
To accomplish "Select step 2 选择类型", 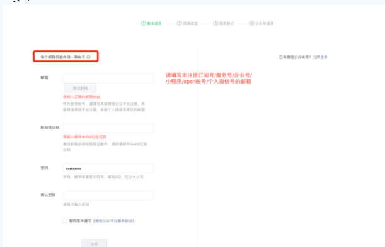I will 187,23.
